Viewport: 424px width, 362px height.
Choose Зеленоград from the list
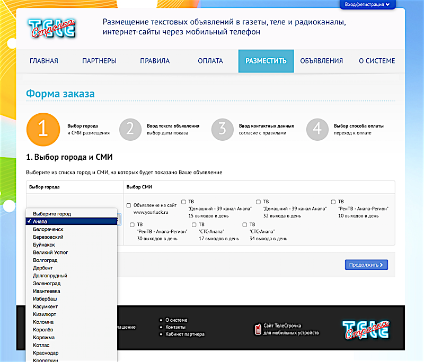[x=72, y=284]
